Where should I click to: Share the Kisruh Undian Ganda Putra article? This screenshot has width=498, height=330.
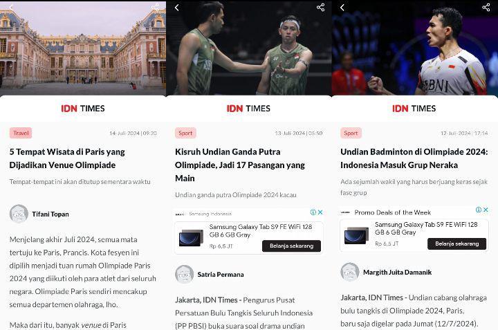[x=320, y=8]
